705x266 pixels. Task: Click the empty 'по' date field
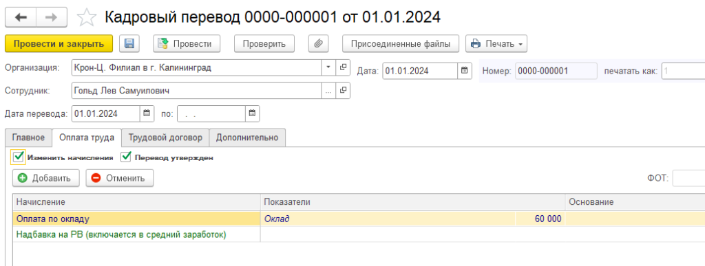pyautogui.click(x=211, y=113)
